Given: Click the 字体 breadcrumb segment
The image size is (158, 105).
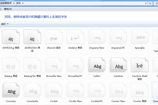Looking at the screenshot, I should click(18, 3).
